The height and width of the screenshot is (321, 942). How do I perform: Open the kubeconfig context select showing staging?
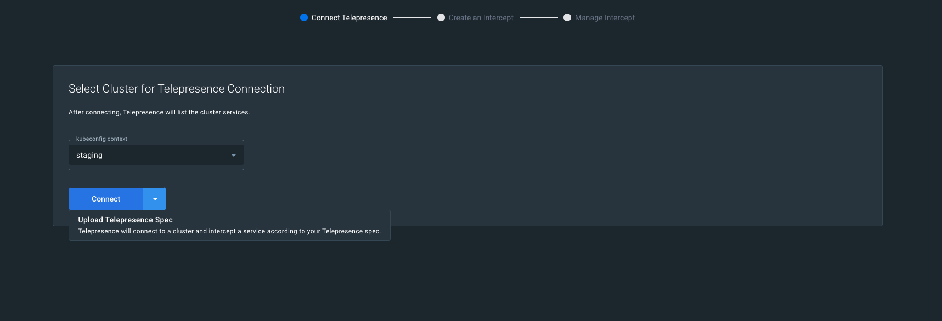pos(156,155)
